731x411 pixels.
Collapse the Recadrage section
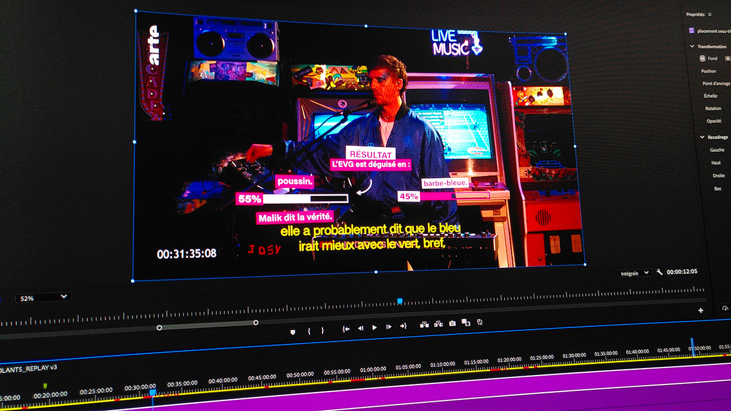[702, 137]
